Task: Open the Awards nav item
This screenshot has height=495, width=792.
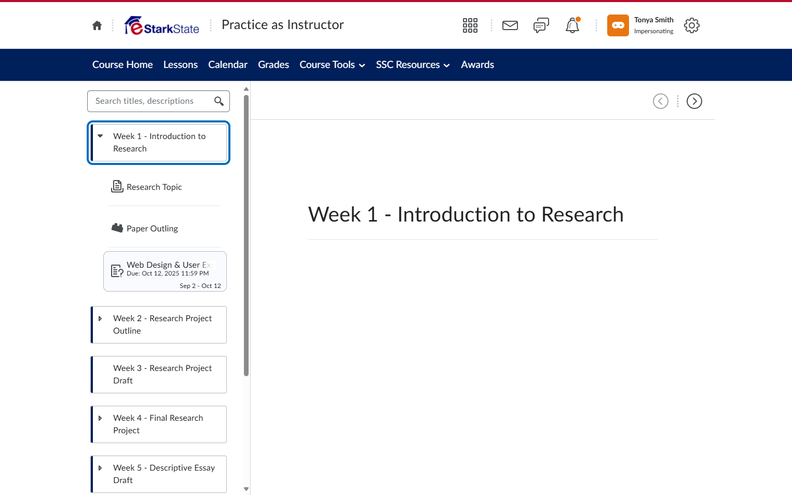Action: 477,65
